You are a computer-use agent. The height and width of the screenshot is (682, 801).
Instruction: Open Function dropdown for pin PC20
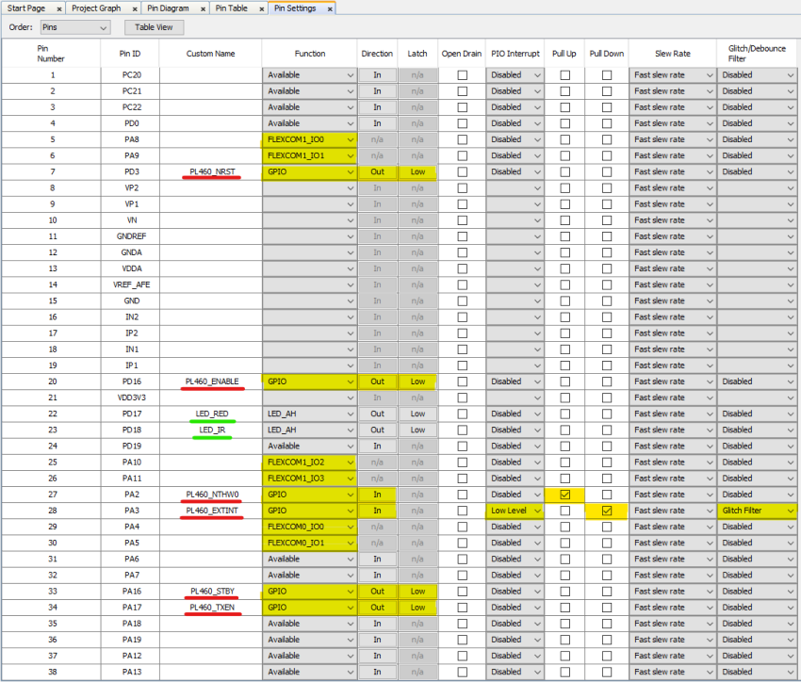point(310,75)
